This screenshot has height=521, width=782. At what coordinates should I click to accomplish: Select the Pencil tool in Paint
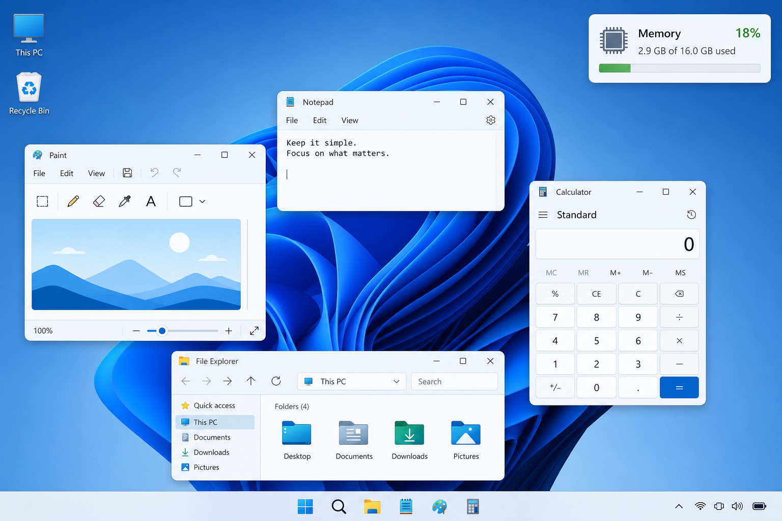tap(73, 201)
